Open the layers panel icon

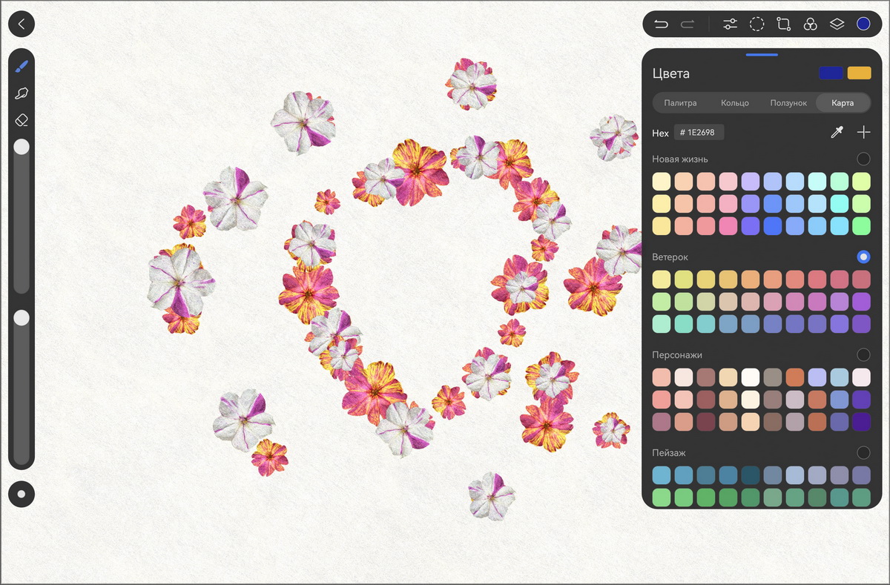click(837, 24)
